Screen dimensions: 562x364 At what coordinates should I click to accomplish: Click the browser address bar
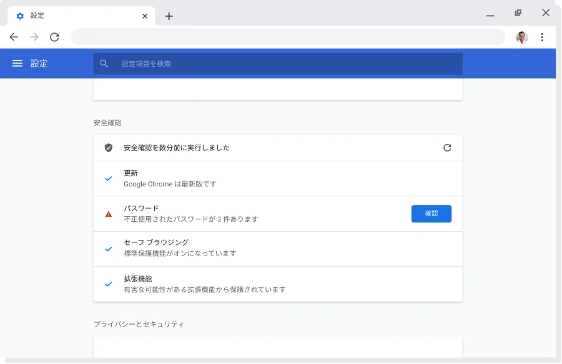(x=287, y=37)
